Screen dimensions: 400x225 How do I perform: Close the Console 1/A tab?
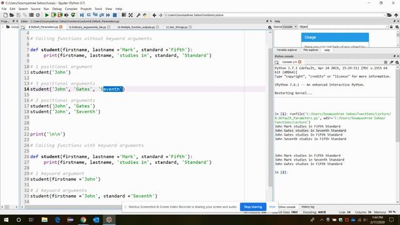coord(300,62)
